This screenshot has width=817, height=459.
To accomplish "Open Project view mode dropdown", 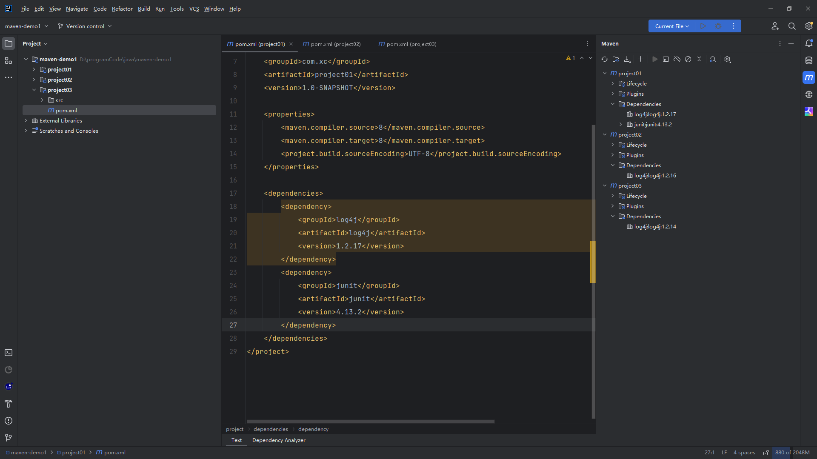I will tap(35, 44).
